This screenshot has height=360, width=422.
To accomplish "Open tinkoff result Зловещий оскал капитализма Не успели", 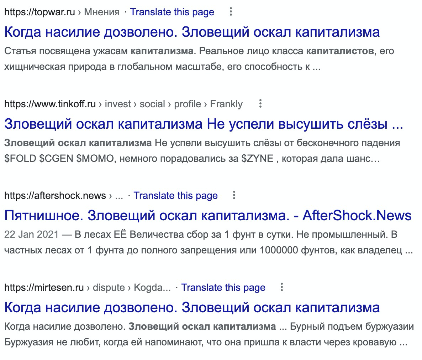I will [204, 124].
